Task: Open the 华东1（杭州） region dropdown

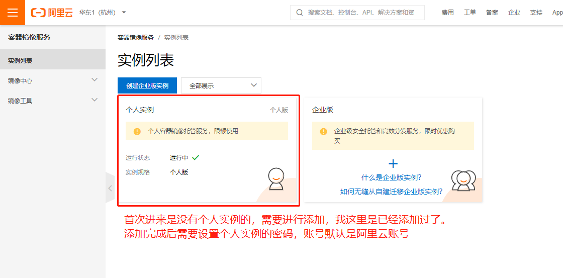Action: point(103,13)
